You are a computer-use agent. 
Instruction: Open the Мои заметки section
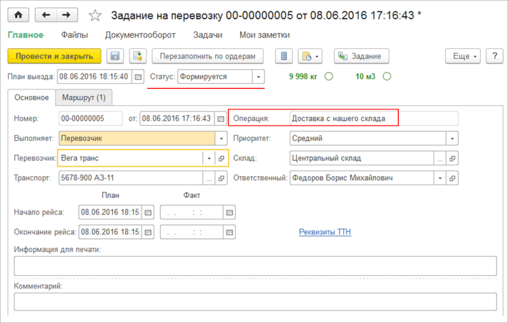click(x=265, y=35)
